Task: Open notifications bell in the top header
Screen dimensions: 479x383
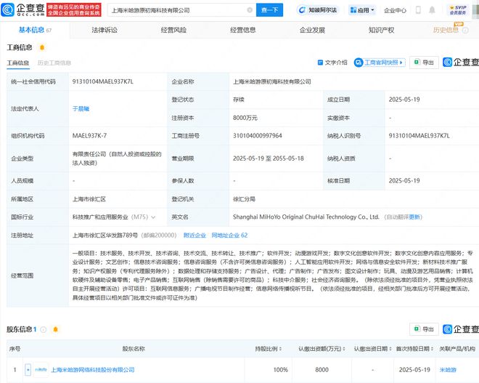Action: click(432, 10)
